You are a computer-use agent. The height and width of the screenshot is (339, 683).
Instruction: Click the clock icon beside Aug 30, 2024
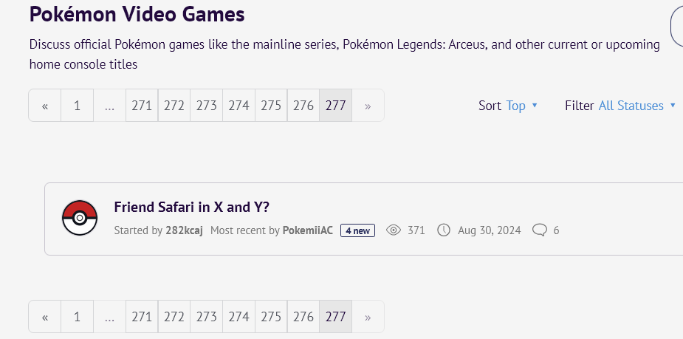(444, 230)
